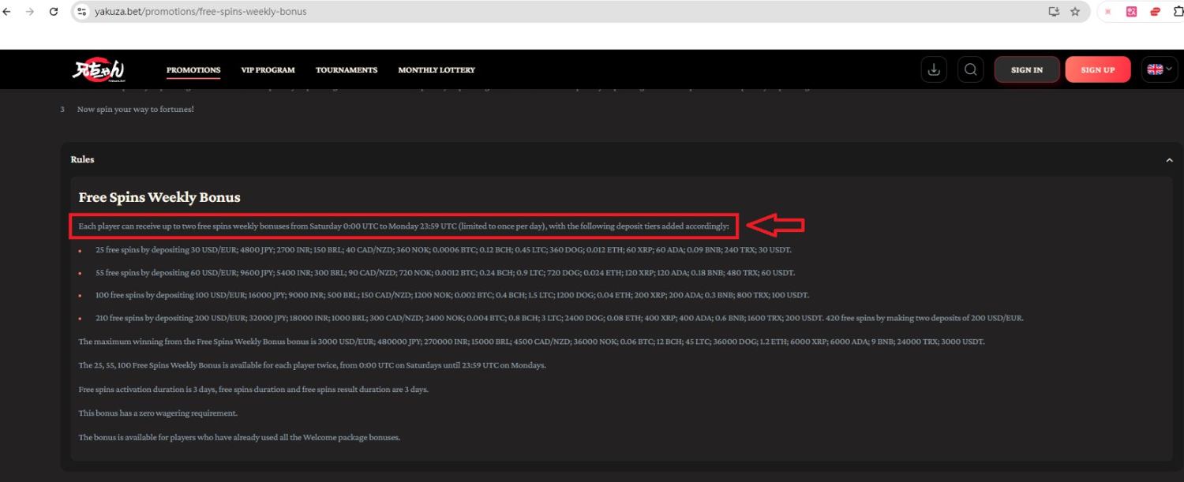Viewport: 1184px width, 482px height.
Task: Click the Yakuza.bet logo in header
Action: (99, 69)
